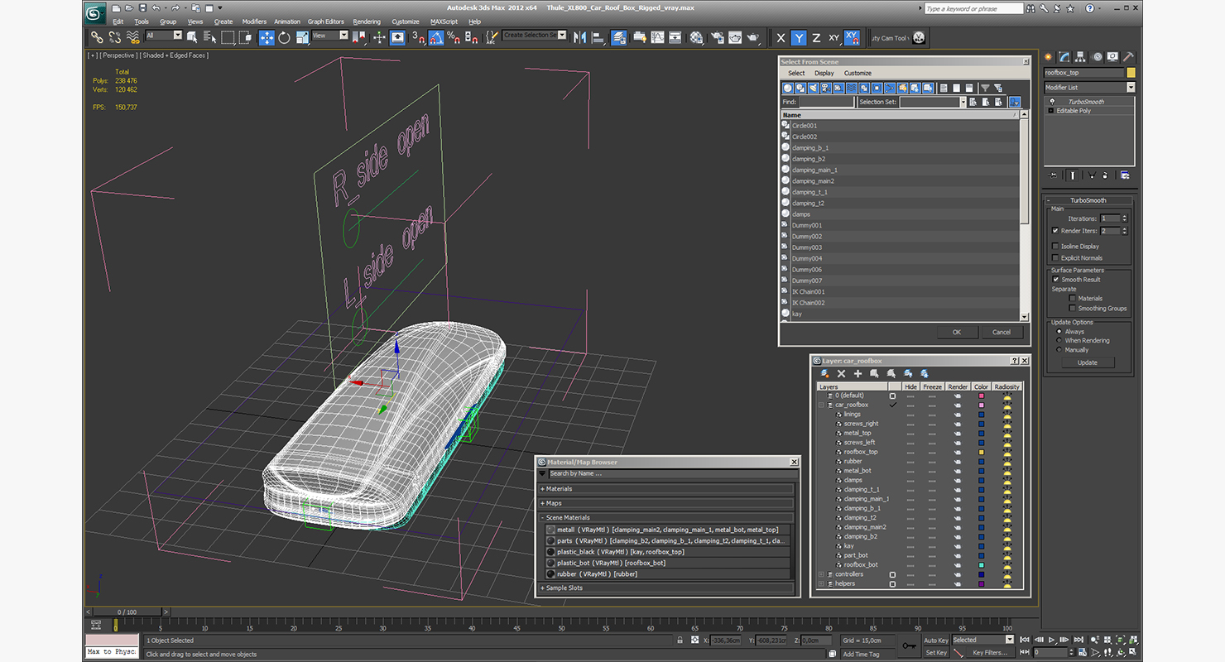Select the Manually update radio button
This screenshot has width=1225, height=662.
click(1059, 349)
